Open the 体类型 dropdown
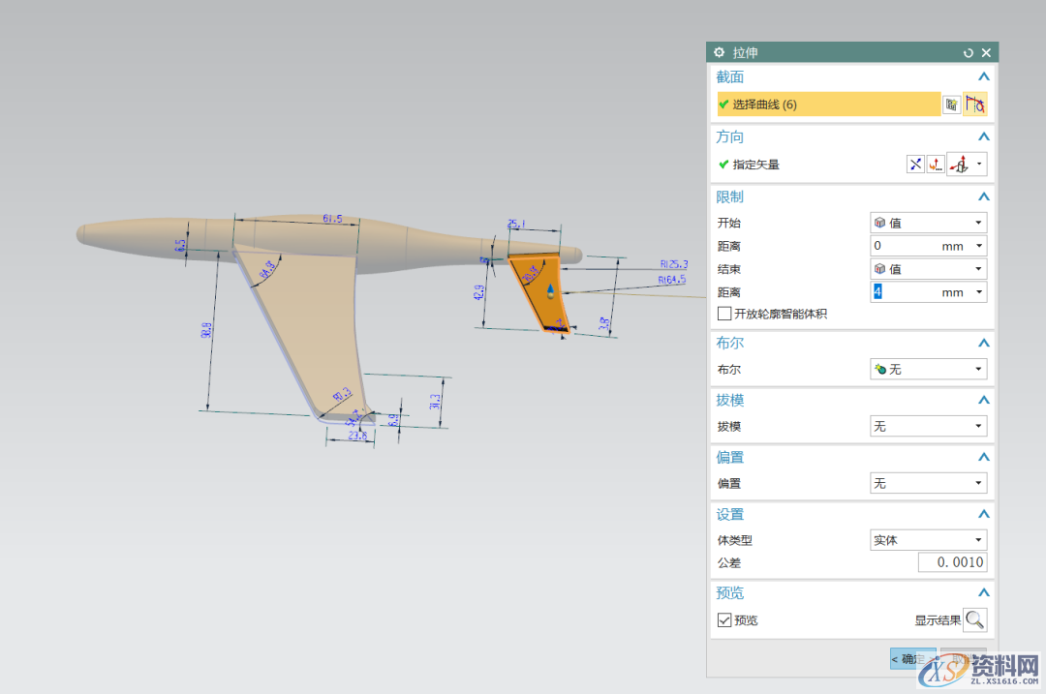Viewport: 1046px width, 694px height. coord(929,540)
